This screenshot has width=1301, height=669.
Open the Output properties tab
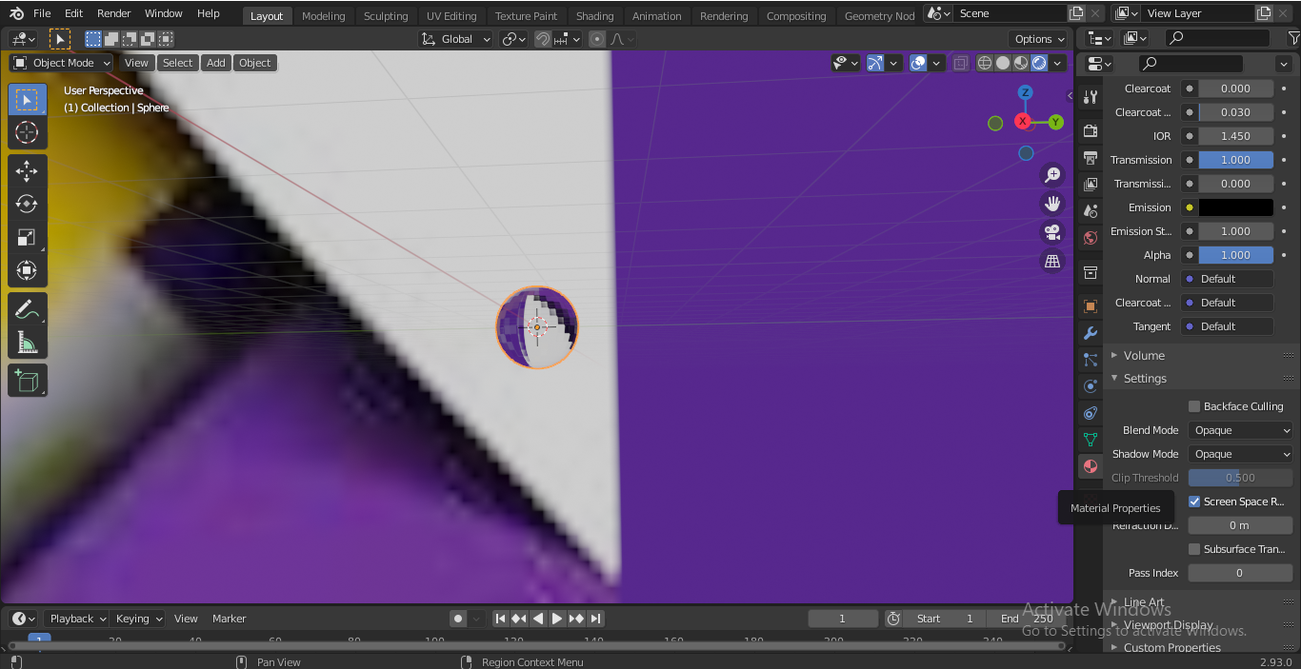tap(1091, 157)
